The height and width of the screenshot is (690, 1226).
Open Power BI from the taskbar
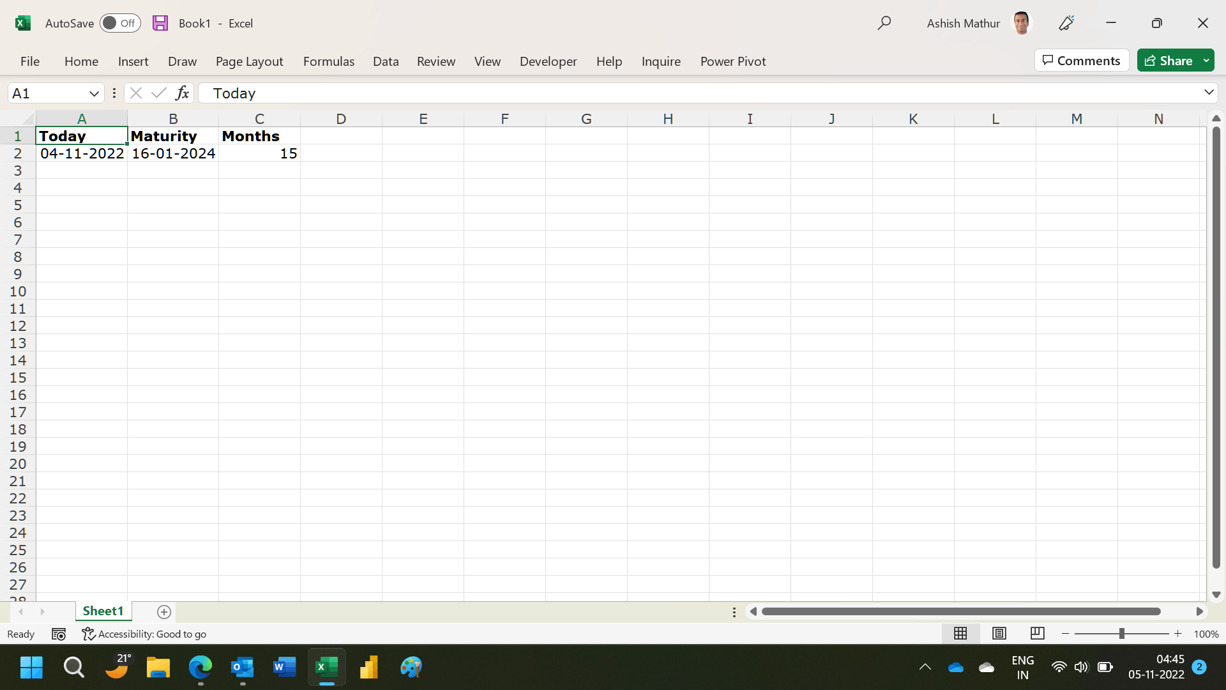pos(369,668)
